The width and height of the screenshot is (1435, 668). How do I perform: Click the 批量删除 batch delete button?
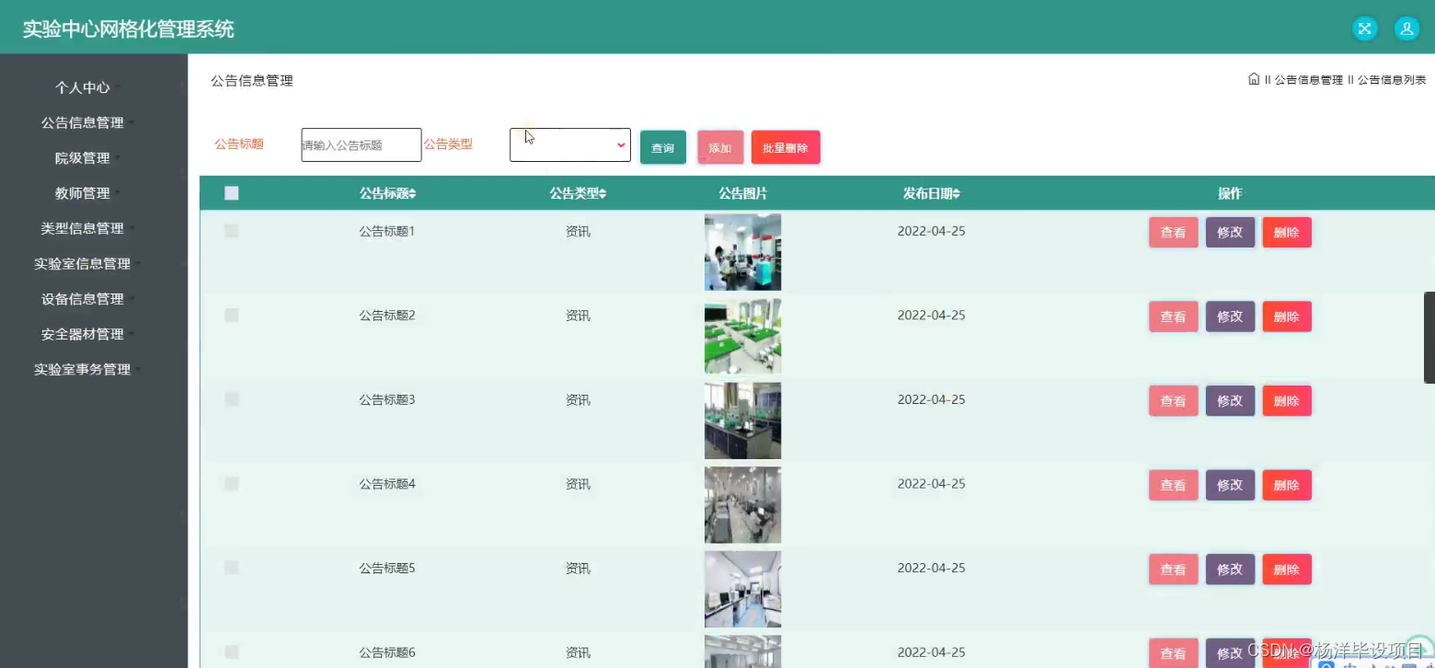(786, 147)
